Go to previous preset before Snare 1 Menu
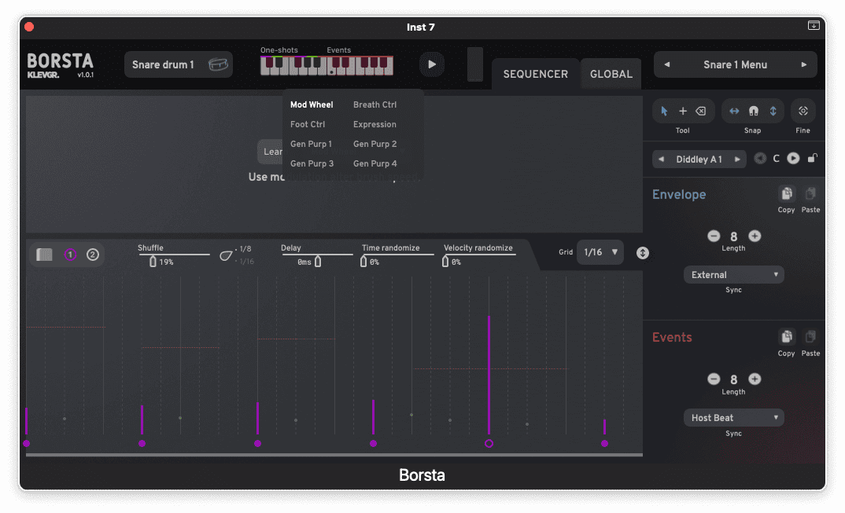Screen dimensions: 845x513 667,64
